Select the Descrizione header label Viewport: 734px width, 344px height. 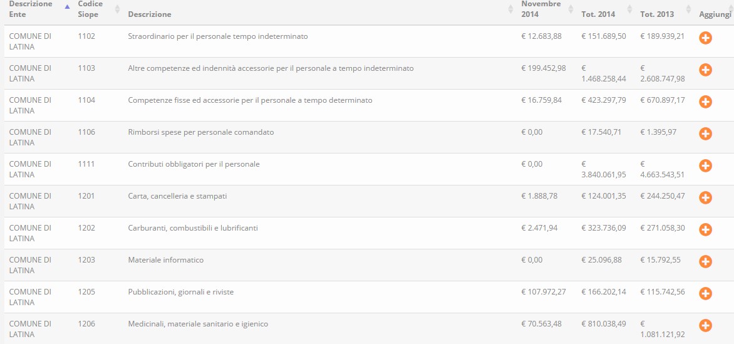[150, 14]
